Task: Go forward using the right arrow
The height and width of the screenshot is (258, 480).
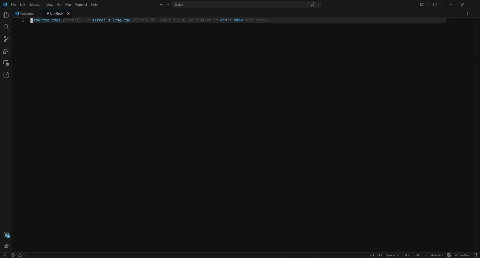Action: point(168,4)
